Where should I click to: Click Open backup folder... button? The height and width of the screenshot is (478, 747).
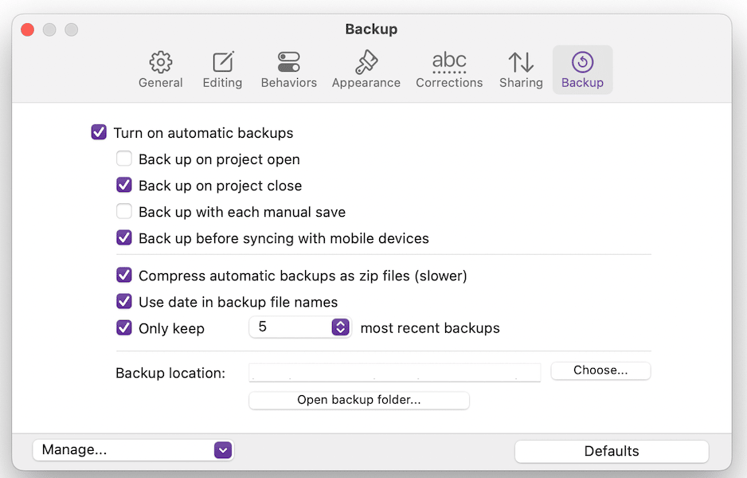coord(358,400)
